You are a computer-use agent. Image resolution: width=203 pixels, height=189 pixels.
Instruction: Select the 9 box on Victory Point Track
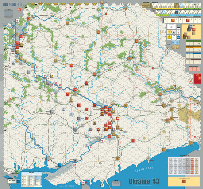(199, 20)
